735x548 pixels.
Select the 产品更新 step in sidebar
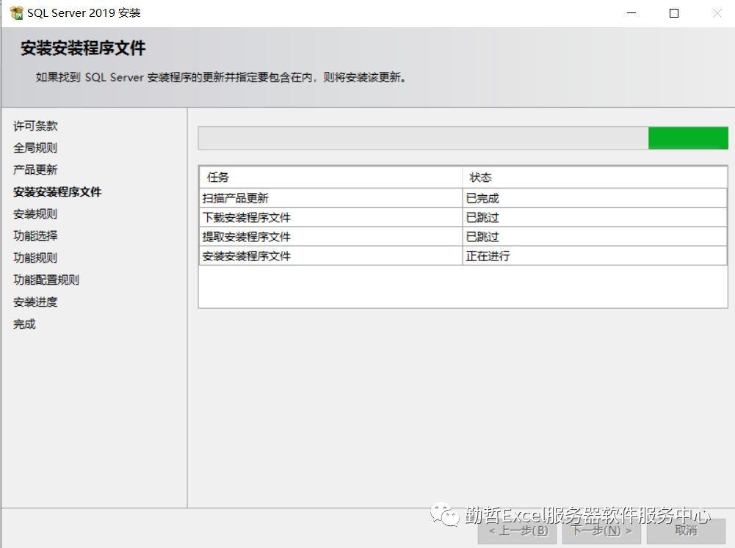coord(35,169)
